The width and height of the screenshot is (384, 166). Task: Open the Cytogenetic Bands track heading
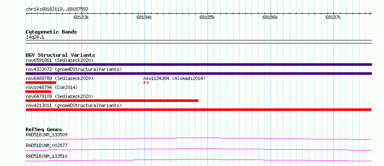[x=51, y=32]
